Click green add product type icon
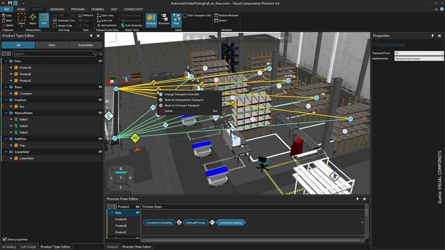The width and height of the screenshot is (445, 250). click(x=100, y=54)
